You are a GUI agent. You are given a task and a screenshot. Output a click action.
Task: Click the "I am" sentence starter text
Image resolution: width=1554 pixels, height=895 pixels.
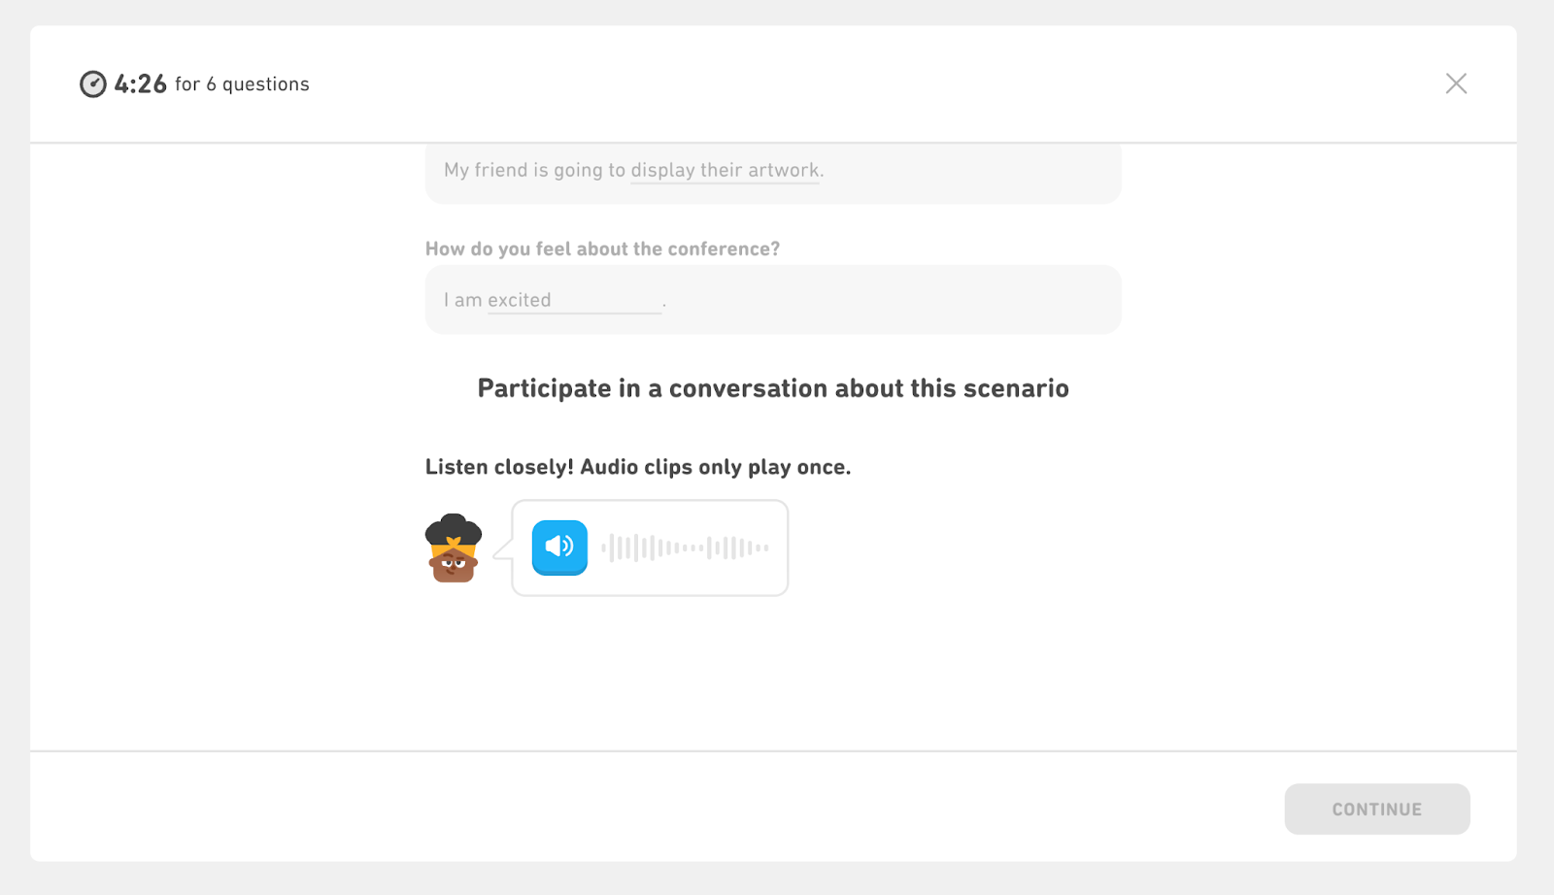tap(462, 301)
